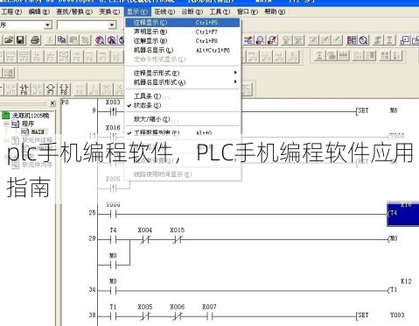Click the SET M8 instruction
The height and width of the screenshot is (326, 419).
click(378, 110)
